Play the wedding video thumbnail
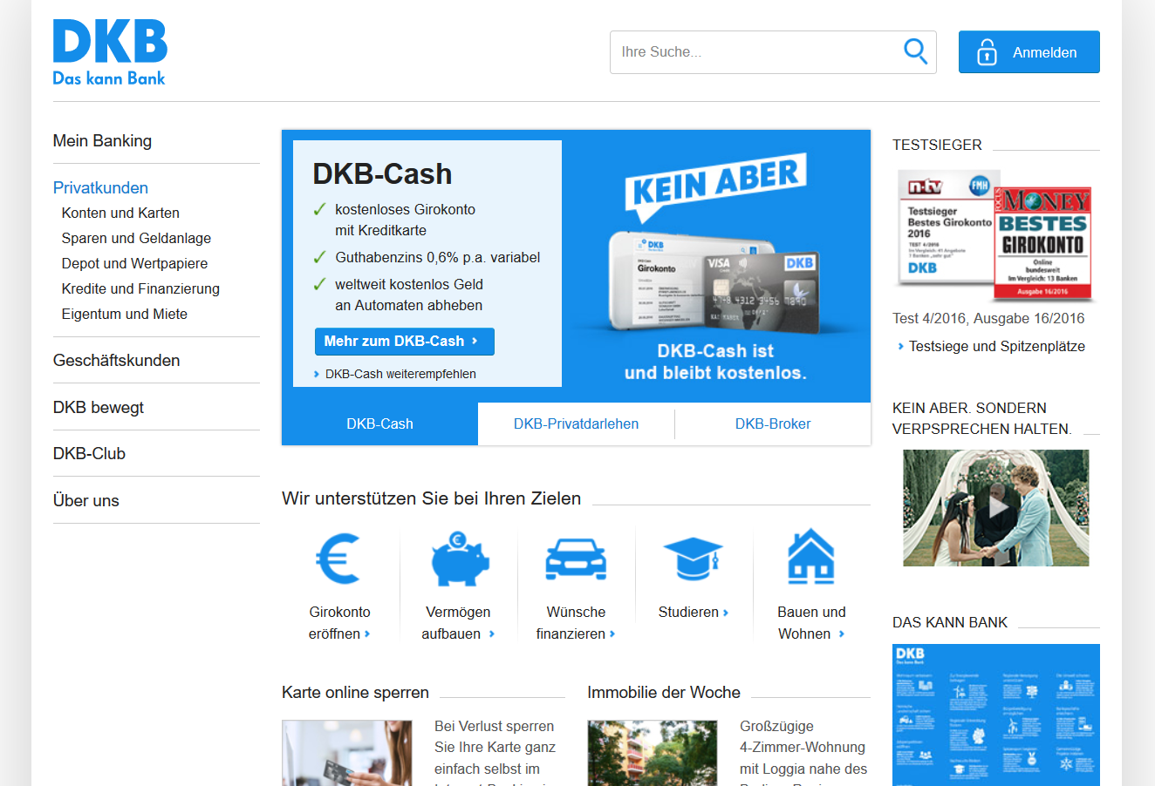 pos(996,508)
